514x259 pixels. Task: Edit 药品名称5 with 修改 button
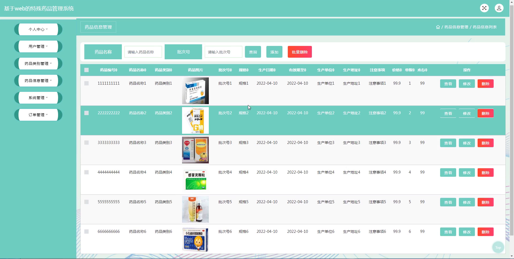coord(467,202)
